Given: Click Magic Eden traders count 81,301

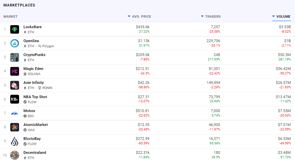Looking at the screenshot, I should pos(214,69).
